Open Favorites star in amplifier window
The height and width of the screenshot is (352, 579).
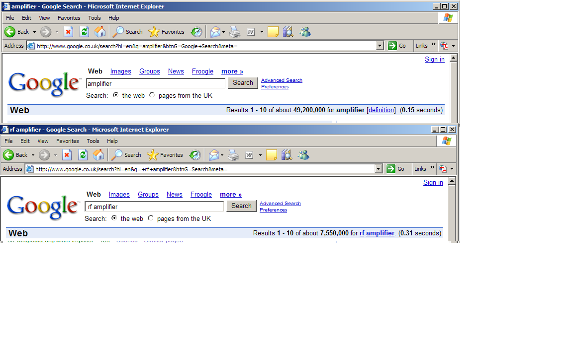tap(166, 32)
